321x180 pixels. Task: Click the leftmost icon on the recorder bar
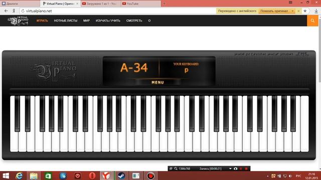171,168
